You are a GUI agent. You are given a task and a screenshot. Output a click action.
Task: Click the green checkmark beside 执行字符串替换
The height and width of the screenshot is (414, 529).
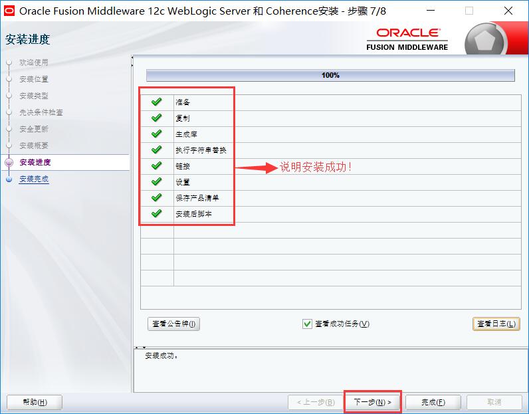[157, 150]
